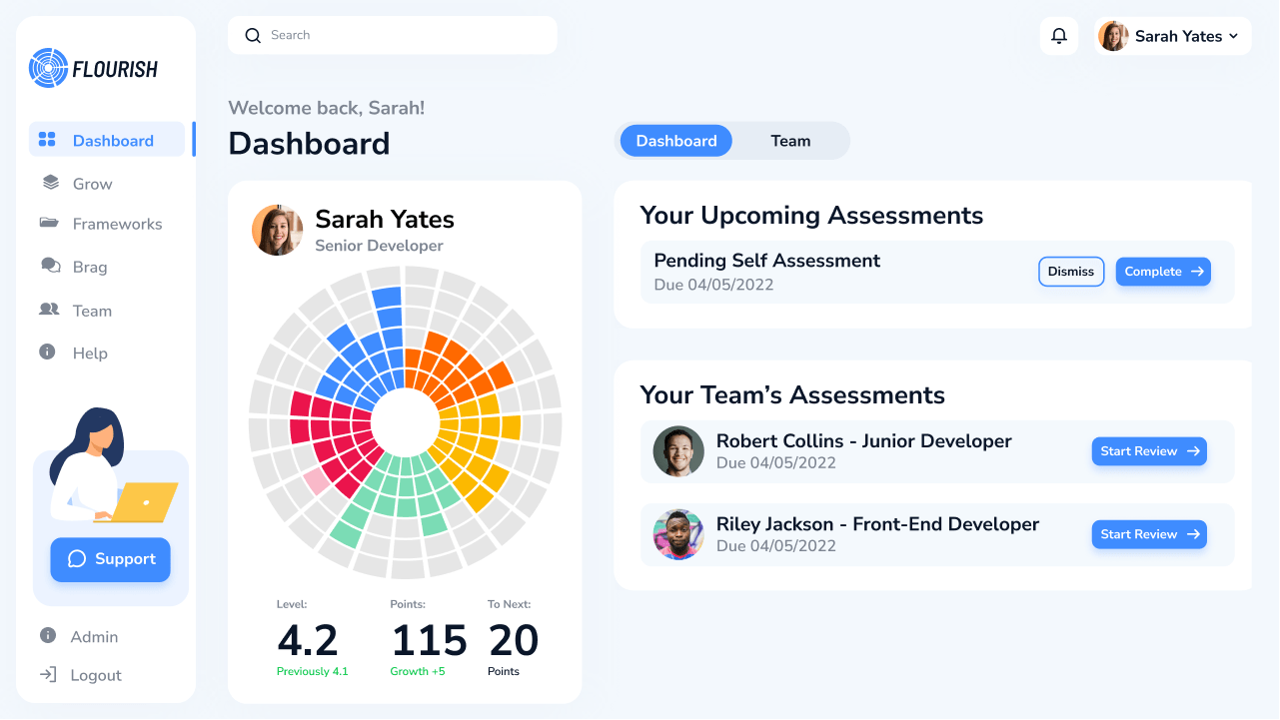Click the pink segment in skills wheel
This screenshot has width=1280, height=720.
317,482
